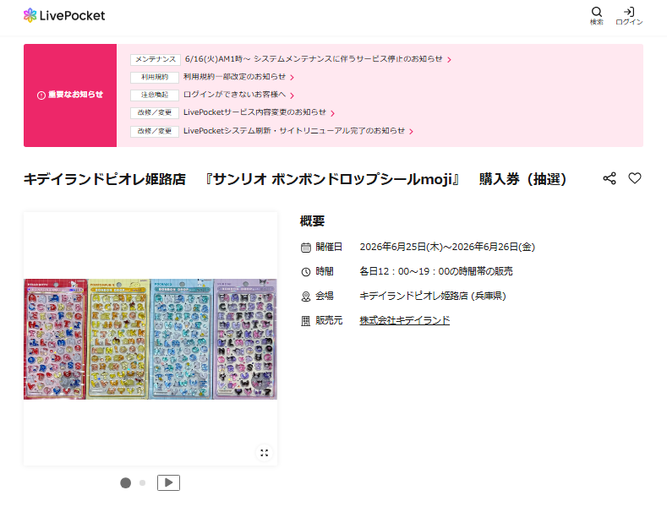Image resolution: width=667 pixels, height=512 pixels.
Task: Click the sticker sheets product image
Action: pos(150,339)
